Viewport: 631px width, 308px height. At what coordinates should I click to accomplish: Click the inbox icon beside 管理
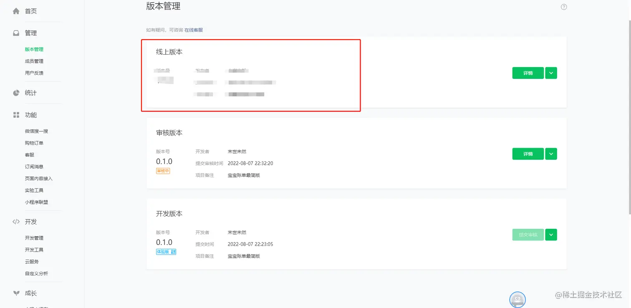[x=16, y=33]
